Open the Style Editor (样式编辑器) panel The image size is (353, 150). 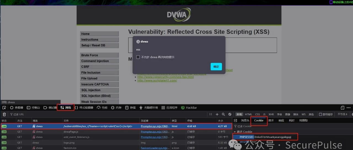[84, 108]
